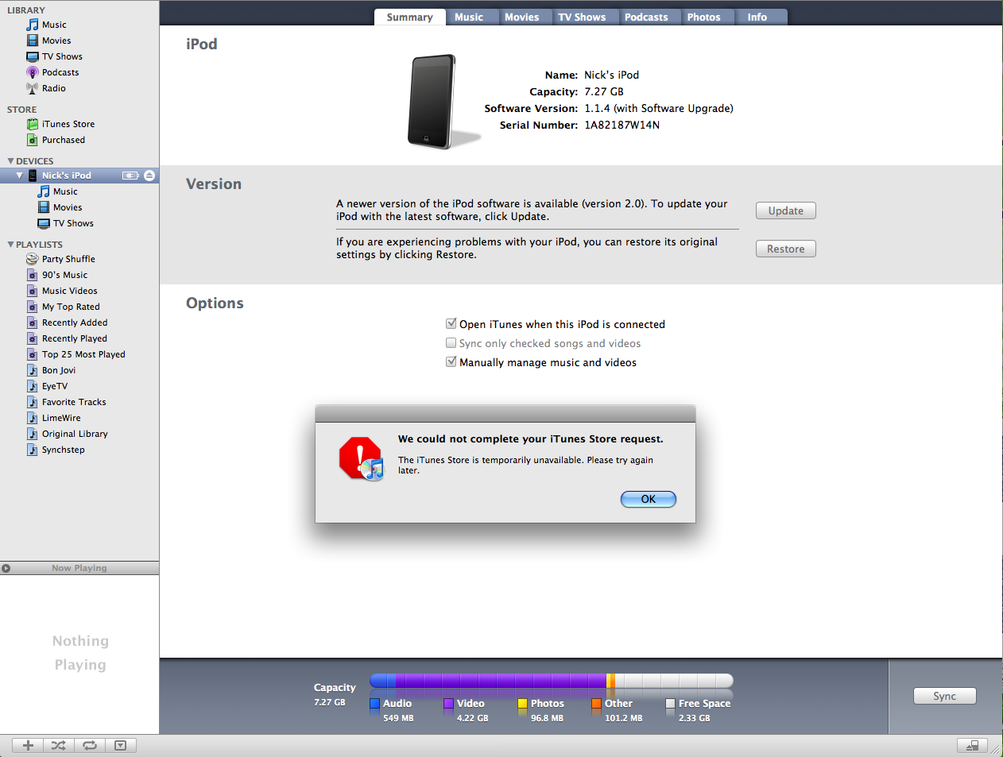Click the error stop sign icon in dialog
The width and height of the screenshot is (1003, 757).
point(362,458)
